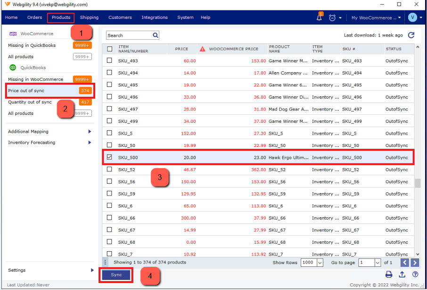Image resolution: width=427 pixels, height=290 pixels.
Task: Toggle the select-all header checkbox
Action: [110, 49]
